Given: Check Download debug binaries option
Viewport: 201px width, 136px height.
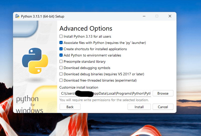Looking at the screenshot, I should 61,74.
